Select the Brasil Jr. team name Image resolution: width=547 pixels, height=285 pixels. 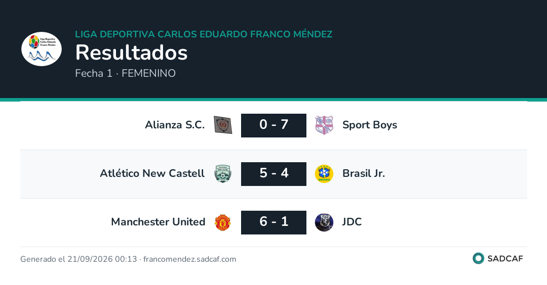[x=364, y=173]
